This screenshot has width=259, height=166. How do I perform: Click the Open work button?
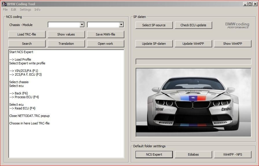coord(105,44)
